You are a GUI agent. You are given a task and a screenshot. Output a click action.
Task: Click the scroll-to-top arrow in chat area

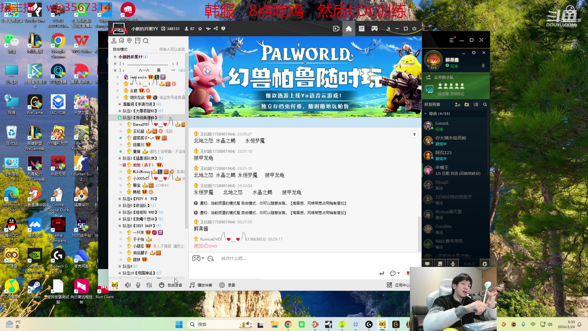pos(414,134)
